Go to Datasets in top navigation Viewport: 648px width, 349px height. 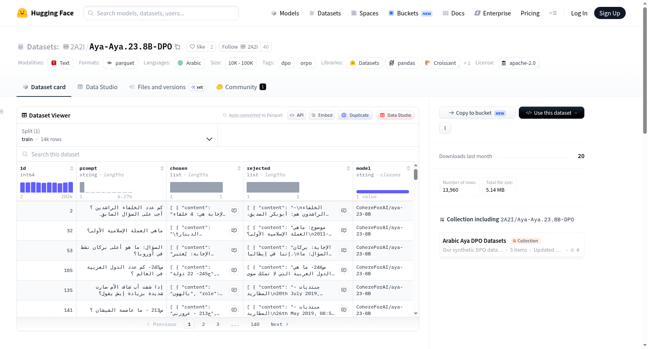pos(325,13)
